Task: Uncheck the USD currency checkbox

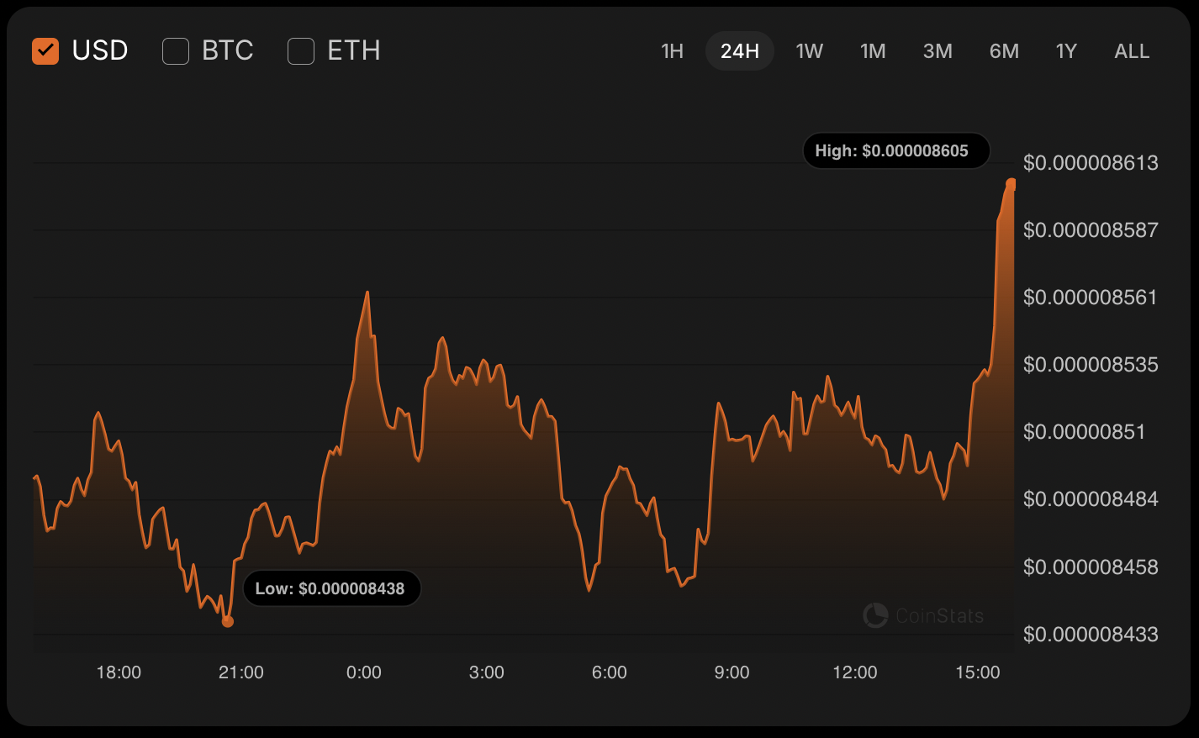Action: point(45,51)
